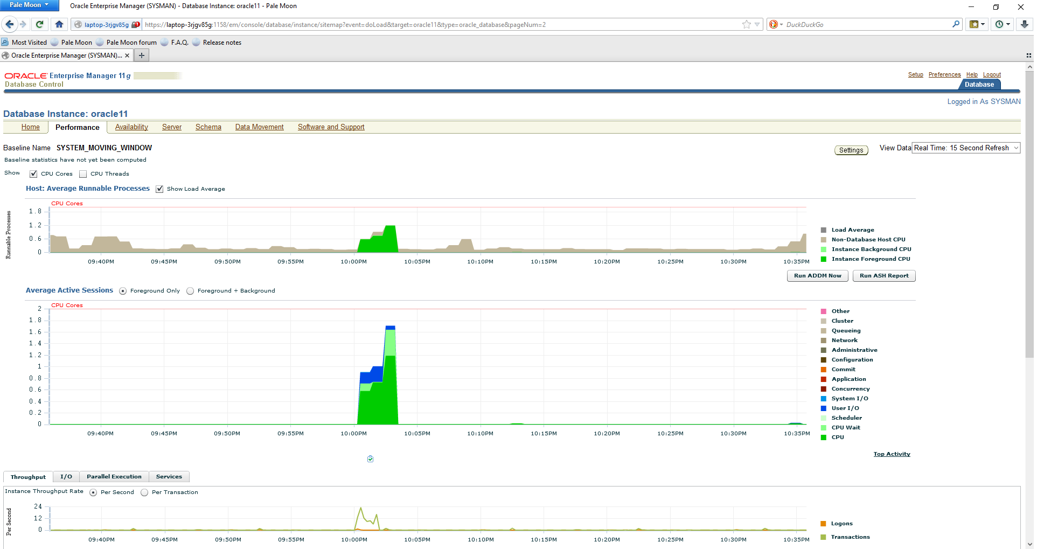The image size is (1037, 549).
Task: Switch to the Availability tab
Action: pos(131,127)
